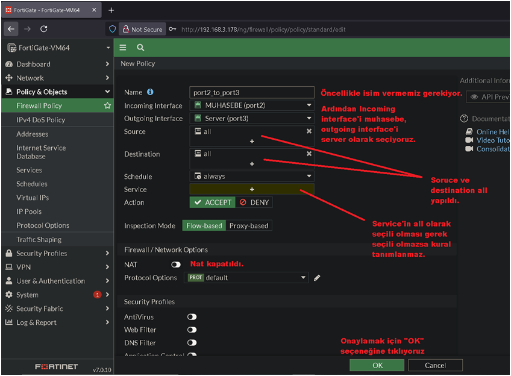The image size is (511, 376).
Task: Collapse the Policy & Objects menu
Action: click(x=107, y=92)
